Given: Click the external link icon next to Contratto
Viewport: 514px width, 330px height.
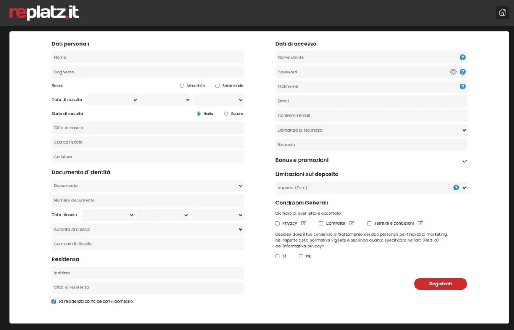Looking at the screenshot, I should point(353,223).
